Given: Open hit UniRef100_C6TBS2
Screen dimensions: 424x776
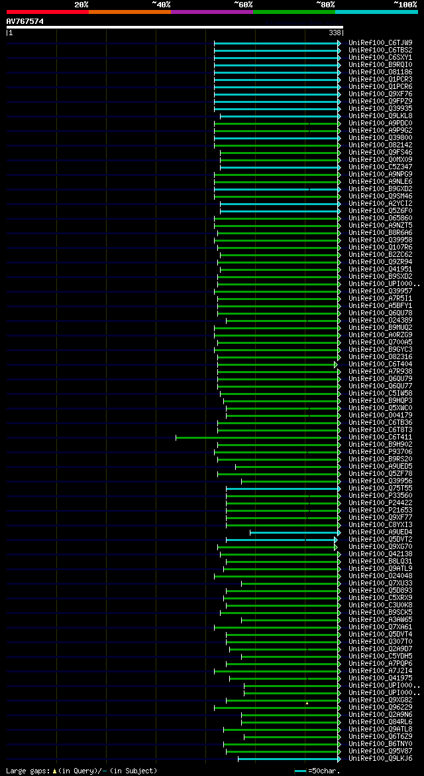Looking at the screenshot, I should tap(380, 50).
